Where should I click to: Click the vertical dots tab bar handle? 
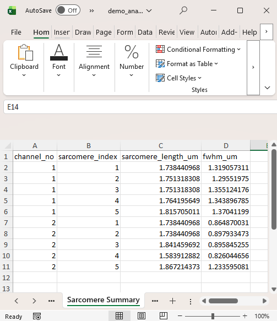point(191,301)
